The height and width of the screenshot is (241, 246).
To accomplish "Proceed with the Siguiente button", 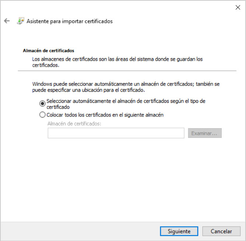I will tap(179, 231).
